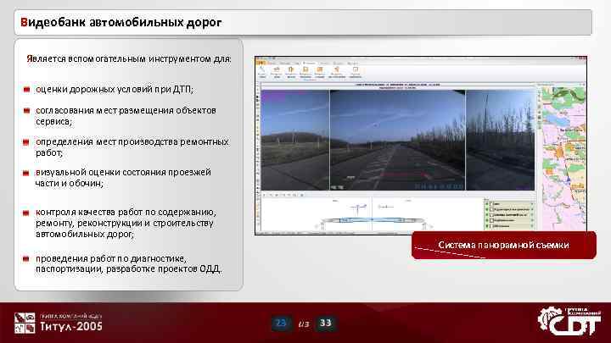Select the right camera view image

(501, 140)
